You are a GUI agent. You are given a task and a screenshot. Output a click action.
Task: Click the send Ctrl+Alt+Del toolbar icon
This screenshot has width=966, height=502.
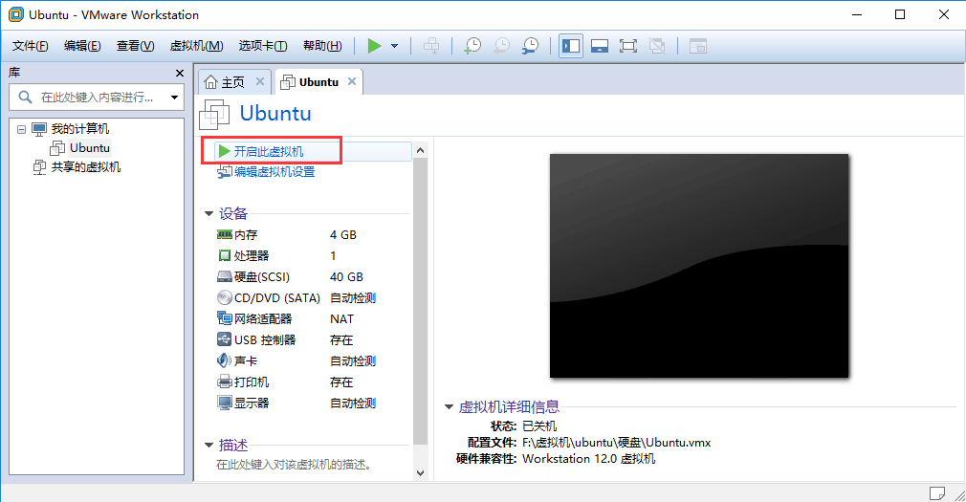(432, 46)
